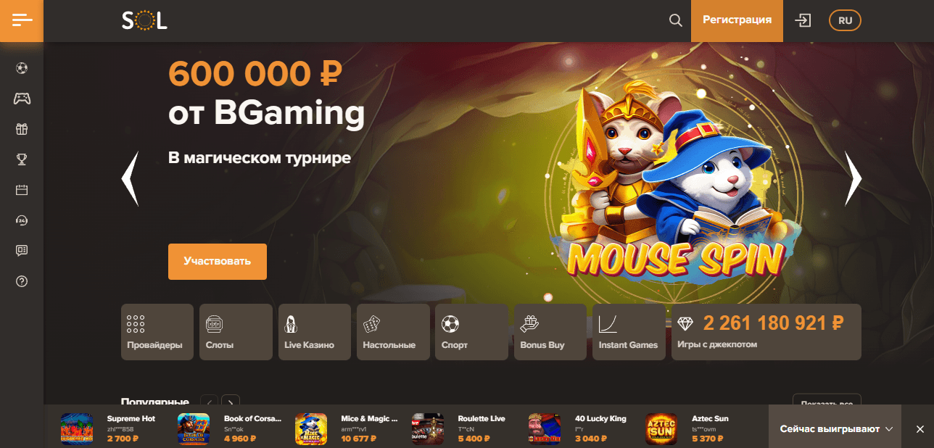Open the sports soccer ball sidebar icon
This screenshot has height=448, width=934.
[22, 69]
